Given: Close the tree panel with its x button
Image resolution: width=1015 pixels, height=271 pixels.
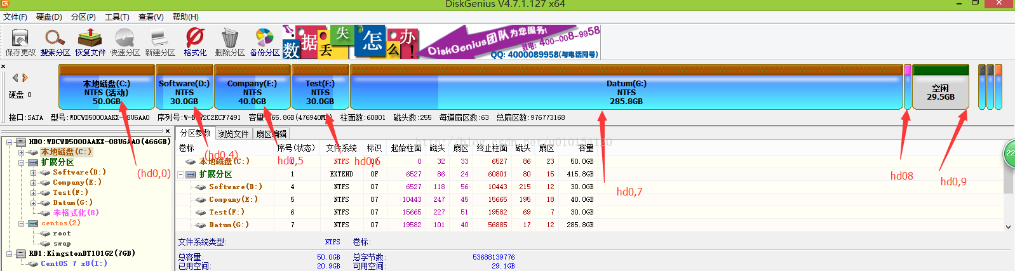Looking at the screenshot, I should pos(168,131).
